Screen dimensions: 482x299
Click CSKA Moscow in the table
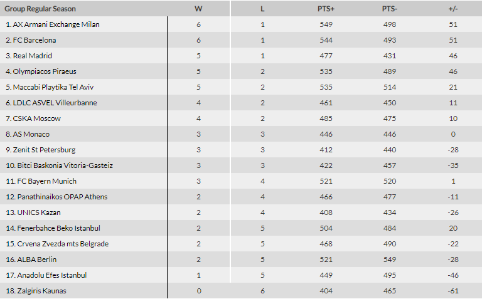[x=33, y=118]
